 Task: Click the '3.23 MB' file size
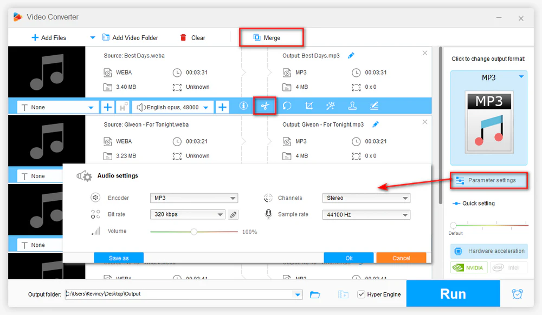pos(126,156)
